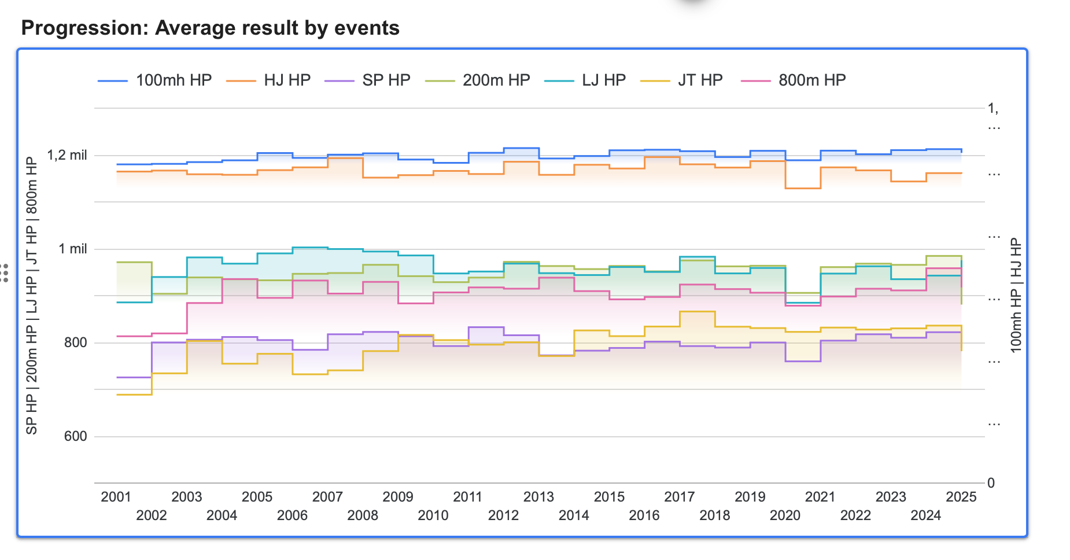Click the 2006 year label
Viewport: 1070px width, 560px height.
click(x=293, y=515)
